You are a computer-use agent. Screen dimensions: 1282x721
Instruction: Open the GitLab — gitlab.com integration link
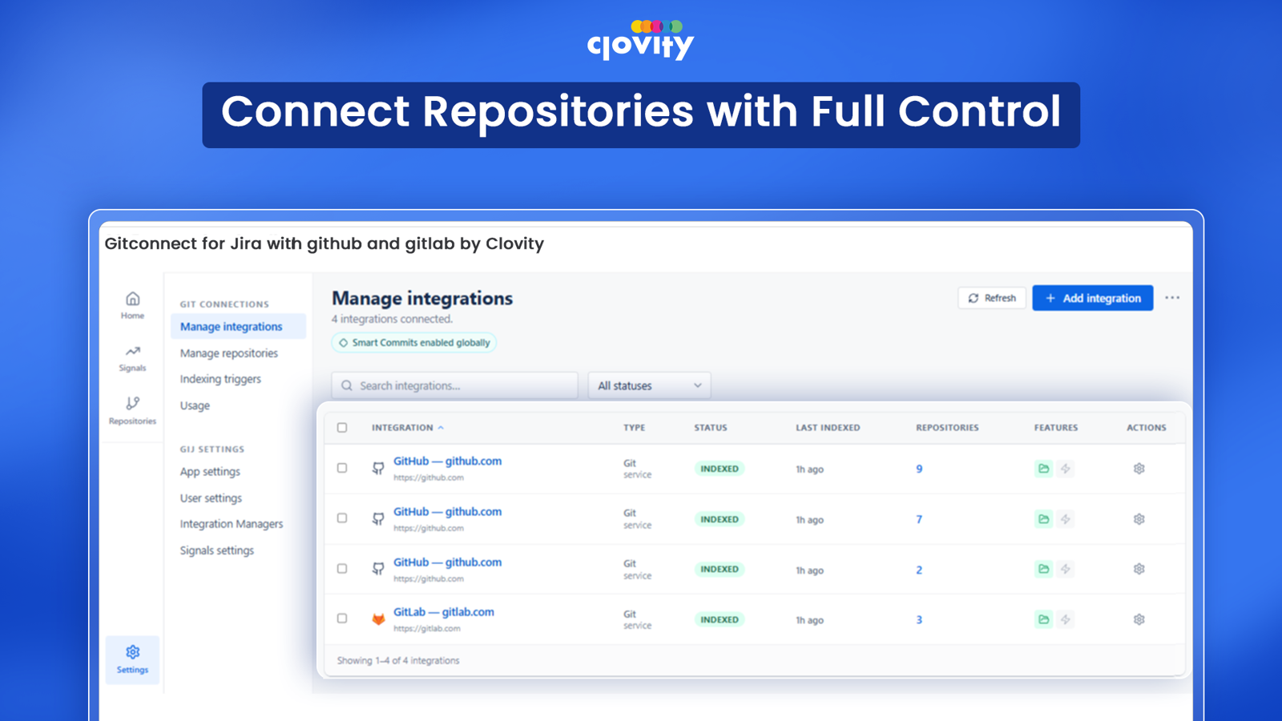(x=444, y=612)
